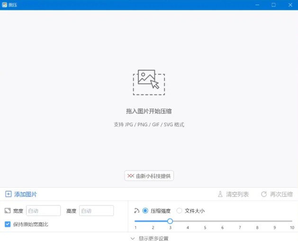This screenshot has width=298, height=241.
Task: Click the slider tick label 1
Action: click(135, 228)
